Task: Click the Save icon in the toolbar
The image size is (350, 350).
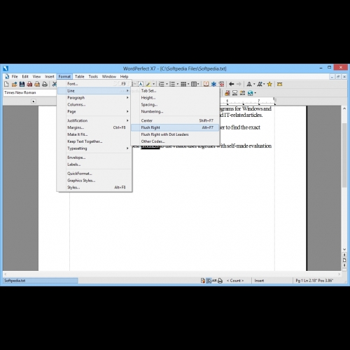Action: pos(22,84)
